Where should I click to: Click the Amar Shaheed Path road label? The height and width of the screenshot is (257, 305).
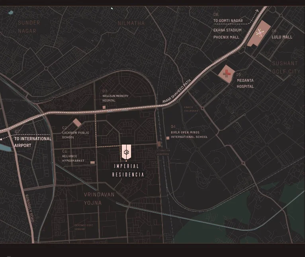tap(175, 94)
